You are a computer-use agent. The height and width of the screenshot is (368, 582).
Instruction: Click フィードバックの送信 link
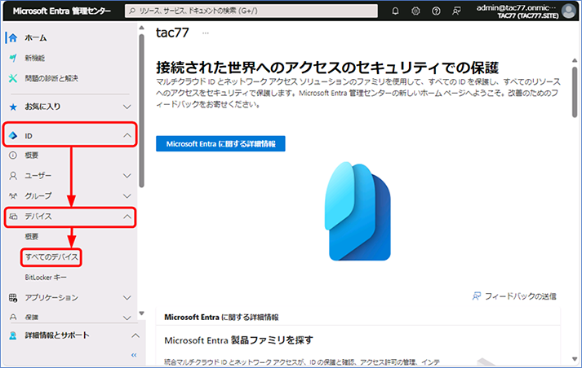(x=521, y=296)
